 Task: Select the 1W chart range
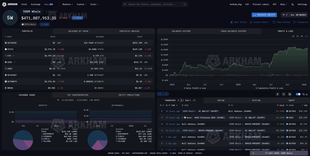[x=293, y=36]
